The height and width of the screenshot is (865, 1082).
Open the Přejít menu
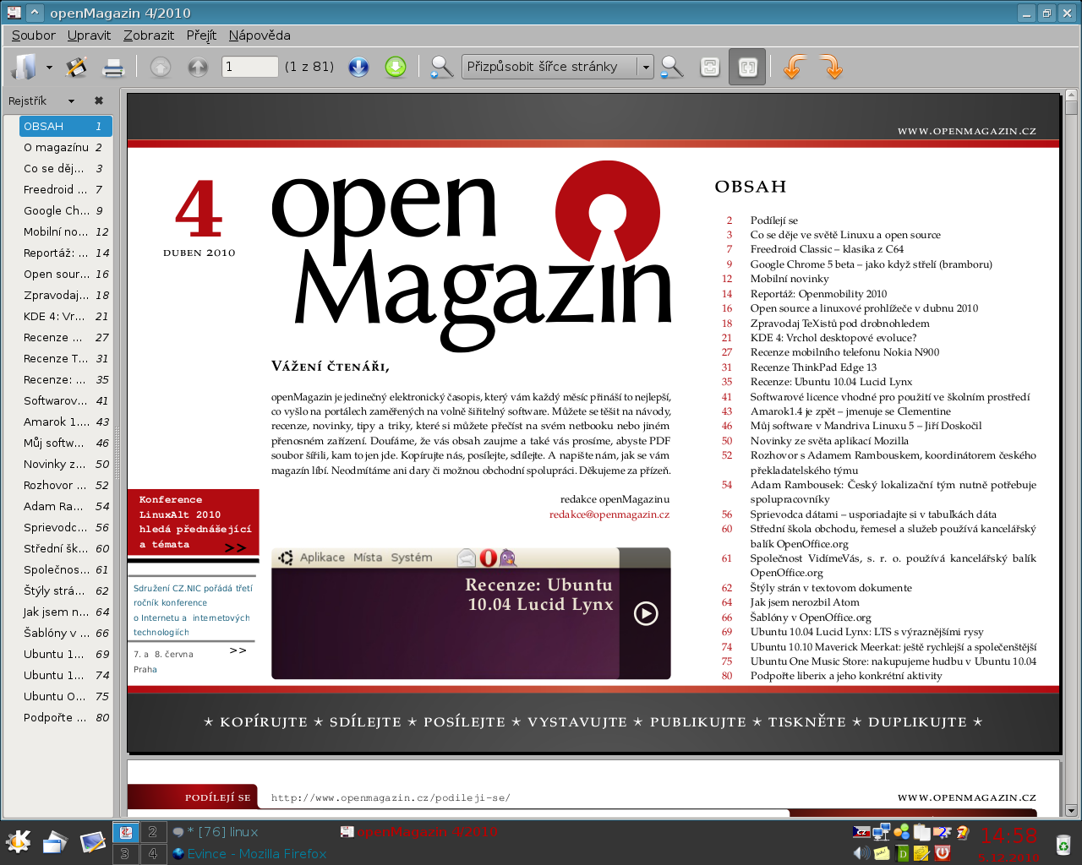pos(201,35)
